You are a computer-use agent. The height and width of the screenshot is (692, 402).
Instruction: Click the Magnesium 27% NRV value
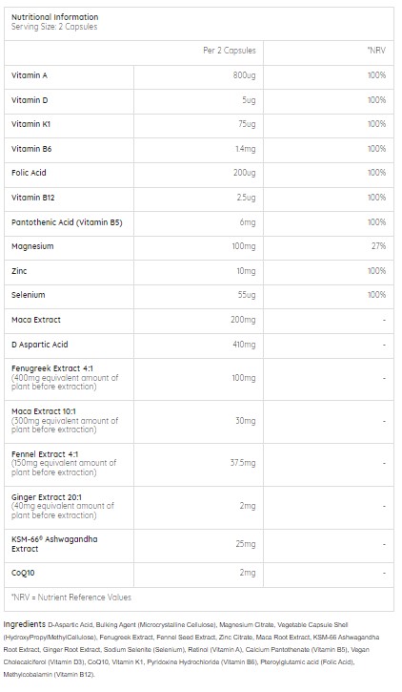(378, 246)
